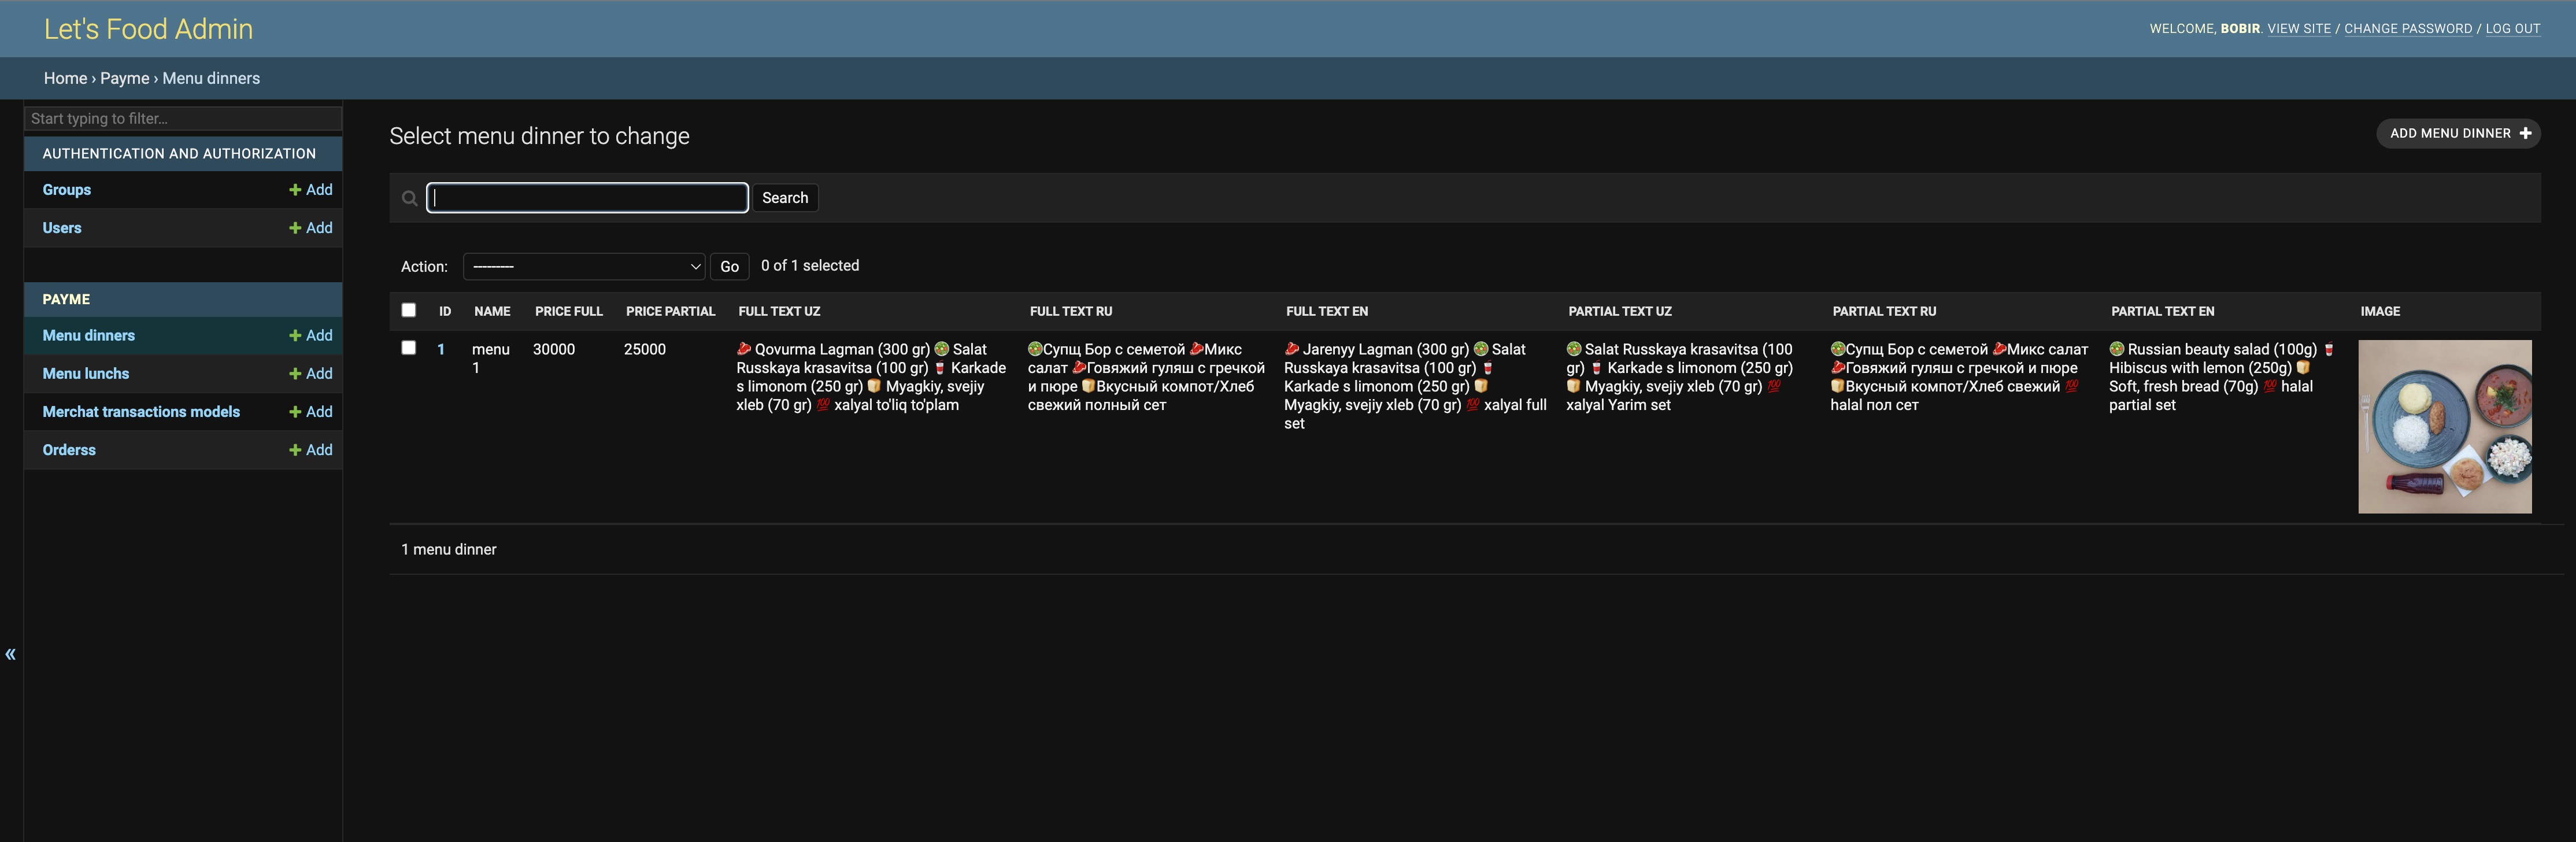Sort table by Price Full column header
The height and width of the screenshot is (842, 2576).
point(568,312)
